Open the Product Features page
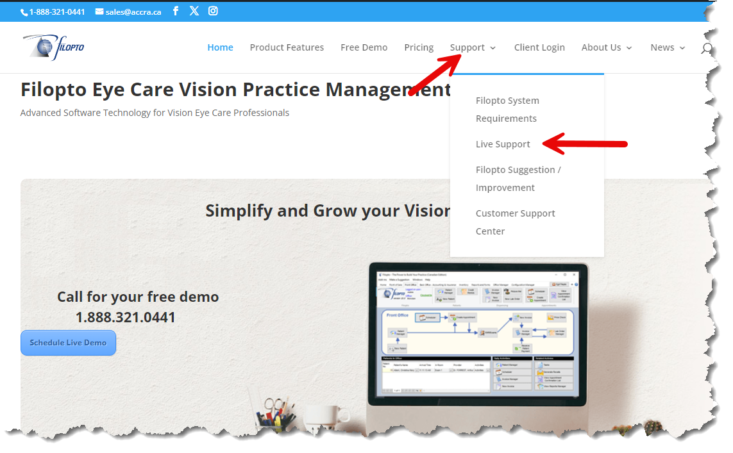The height and width of the screenshot is (453, 733). coord(287,47)
